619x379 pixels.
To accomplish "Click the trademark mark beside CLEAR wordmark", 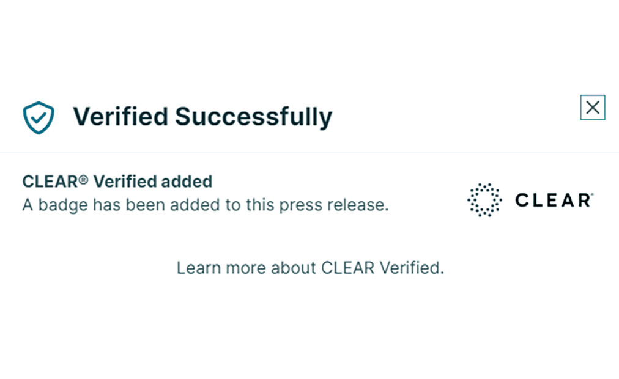I will [x=591, y=194].
